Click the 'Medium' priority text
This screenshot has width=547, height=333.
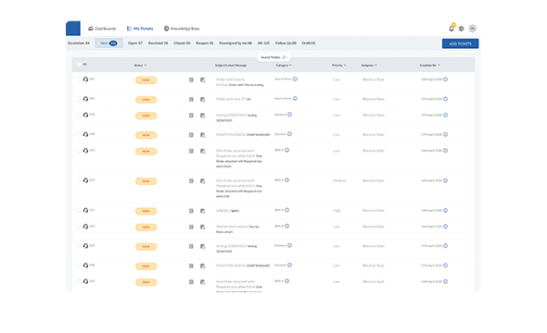[339, 180]
